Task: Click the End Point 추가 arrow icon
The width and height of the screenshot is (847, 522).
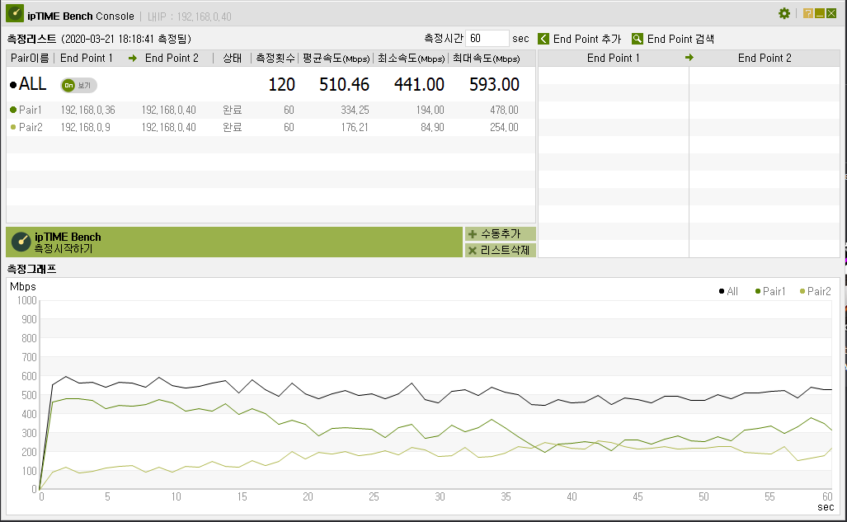Action: (x=543, y=39)
